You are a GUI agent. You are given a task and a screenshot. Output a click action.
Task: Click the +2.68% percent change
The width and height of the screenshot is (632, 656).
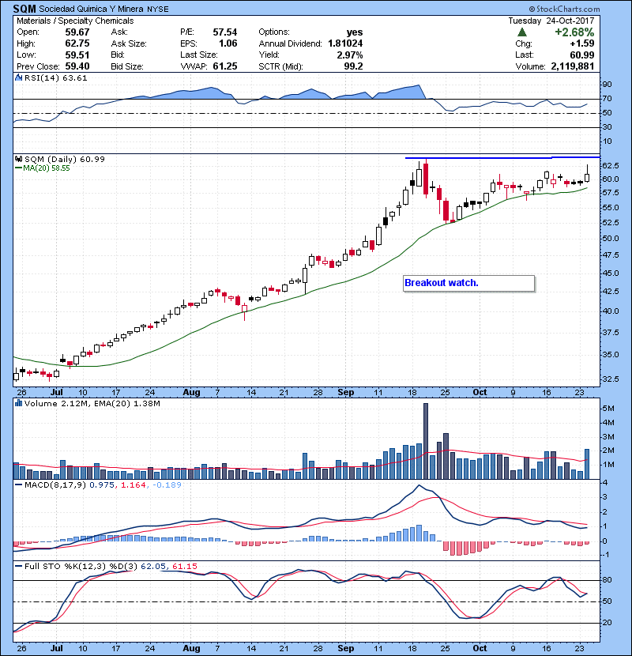pyautogui.click(x=574, y=32)
